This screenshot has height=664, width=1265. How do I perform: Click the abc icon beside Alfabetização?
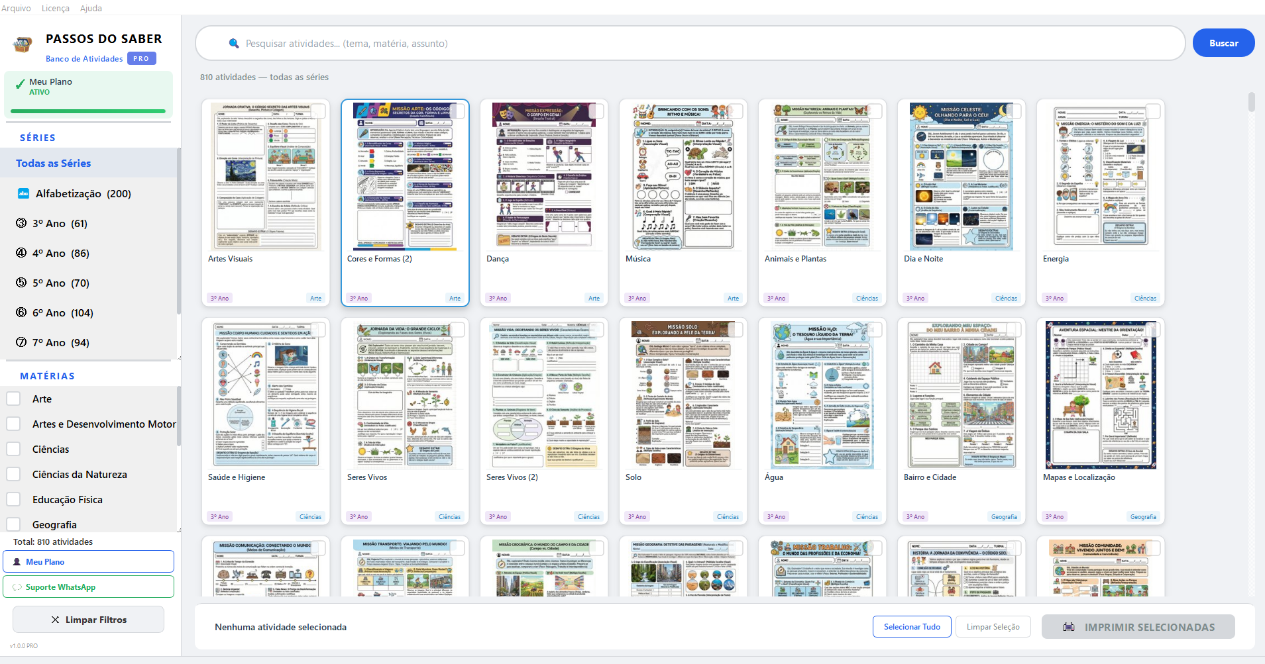pyautogui.click(x=23, y=193)
